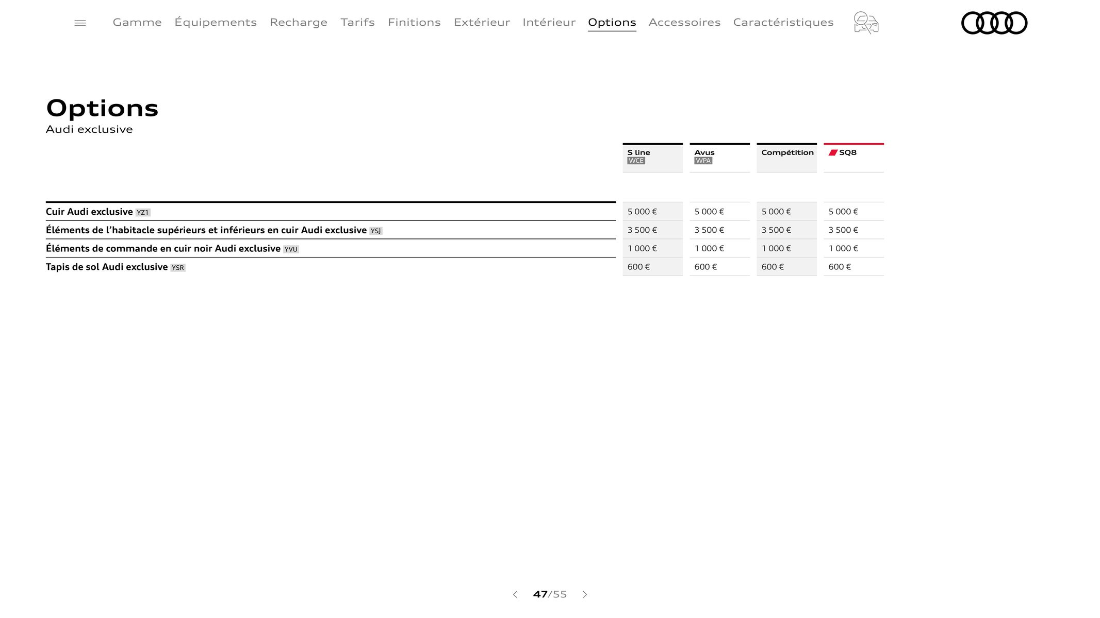Click 5 000 € price under Compétition

(x=776, y=212)
